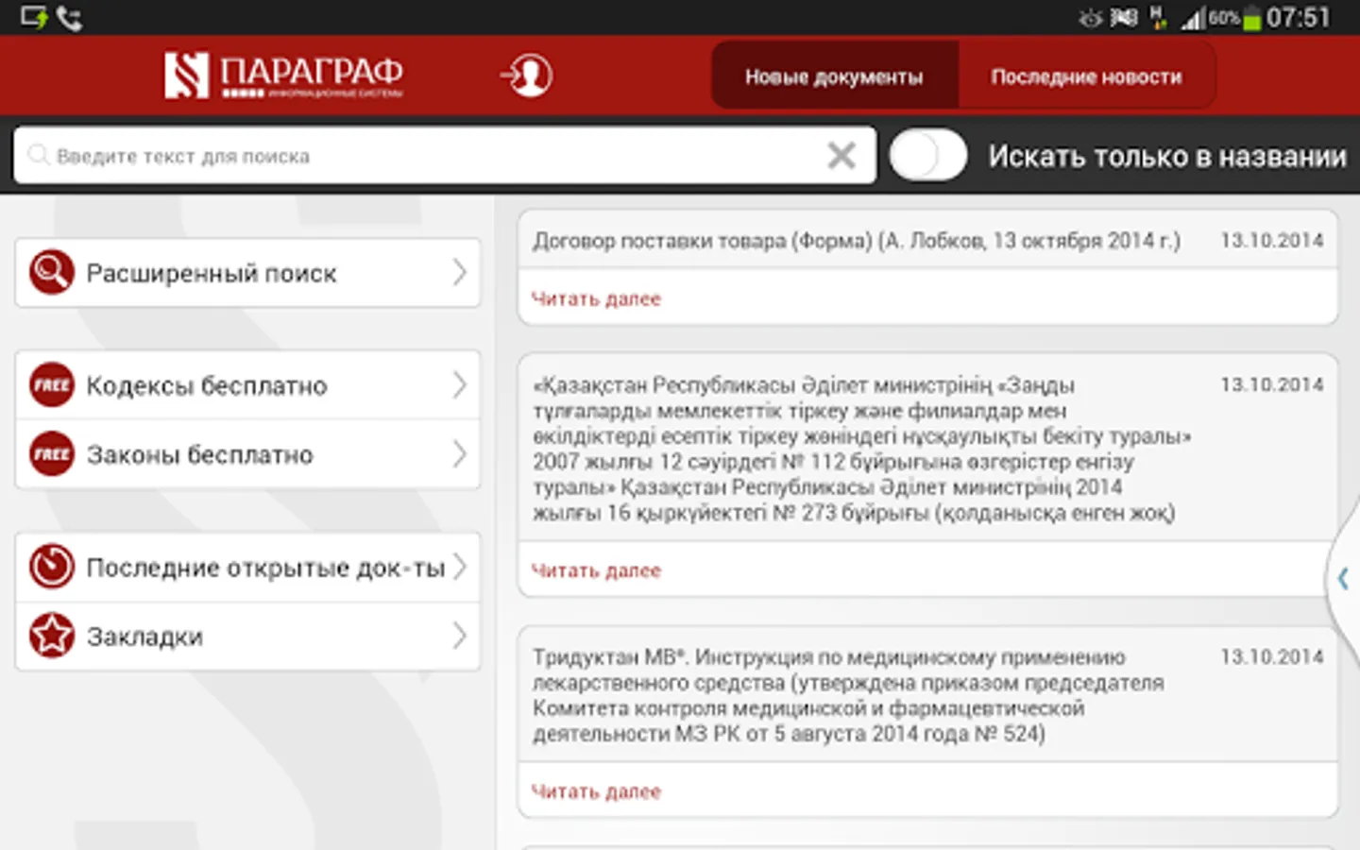Select the 13.10.2014 date on Договор поставки

1271,241
